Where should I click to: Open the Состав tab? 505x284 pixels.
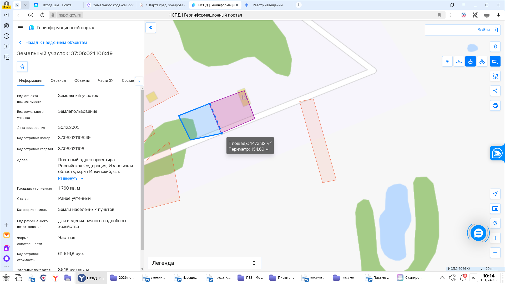click(x=128, y=80)
